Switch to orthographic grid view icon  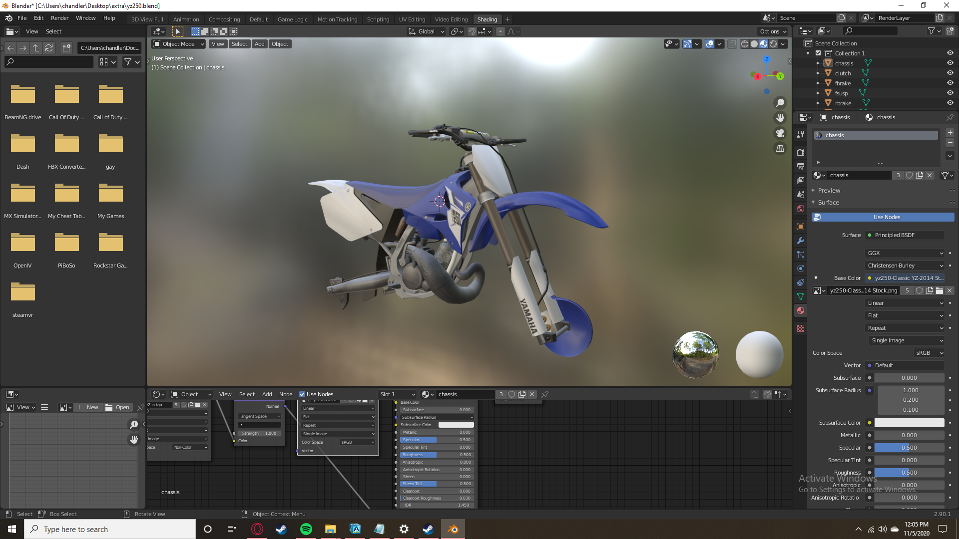click(780, 149)
